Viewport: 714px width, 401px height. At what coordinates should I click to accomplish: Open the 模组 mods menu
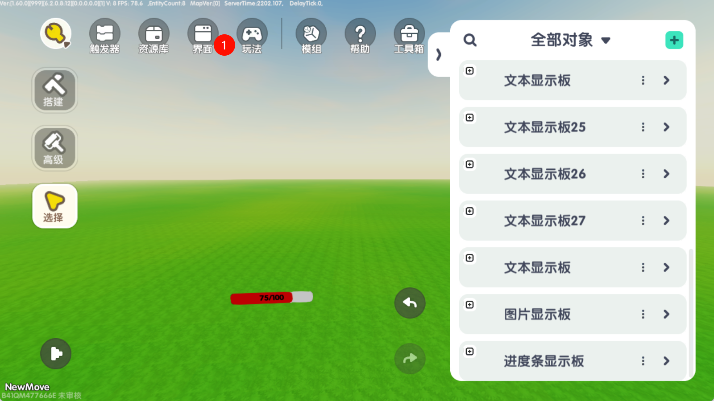pyautogui.click(x=311, y=37)
